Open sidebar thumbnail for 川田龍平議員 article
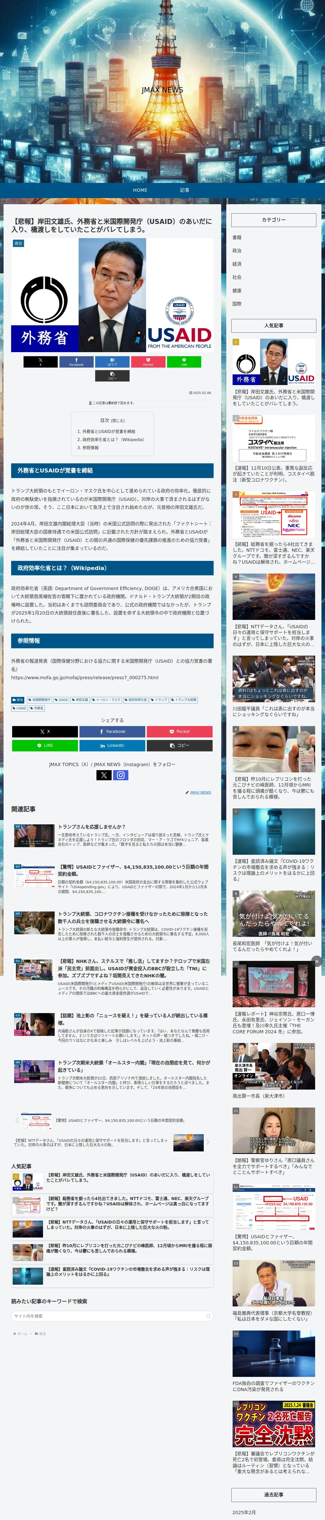Viewport: 325px width, 1520px height. [274, 679]
